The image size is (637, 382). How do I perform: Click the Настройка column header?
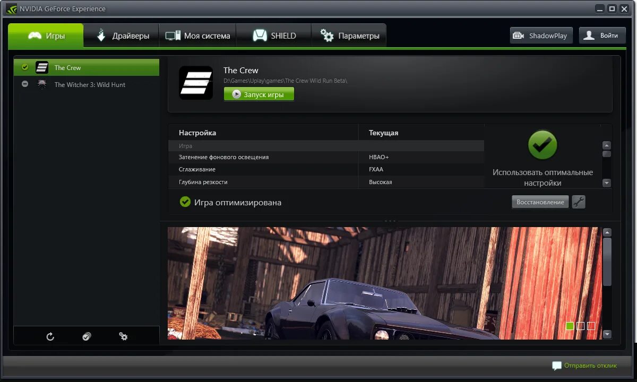(197, 133)
